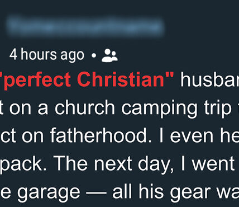Click the white partial word "husbar" text
The image size is (239, 207).
tap(209, 79)
